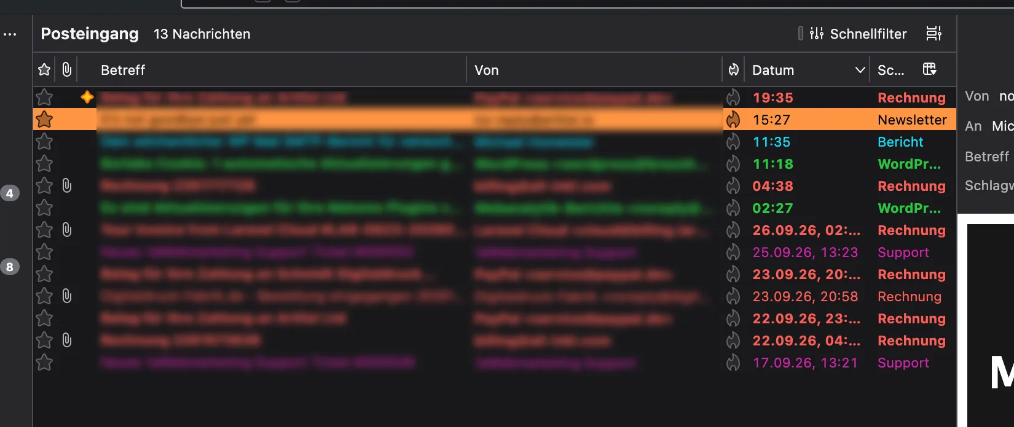The height and width of the screenshot is (427, 1014).
Task: Select the message dated 04:38
Action: tap(495, 186)
